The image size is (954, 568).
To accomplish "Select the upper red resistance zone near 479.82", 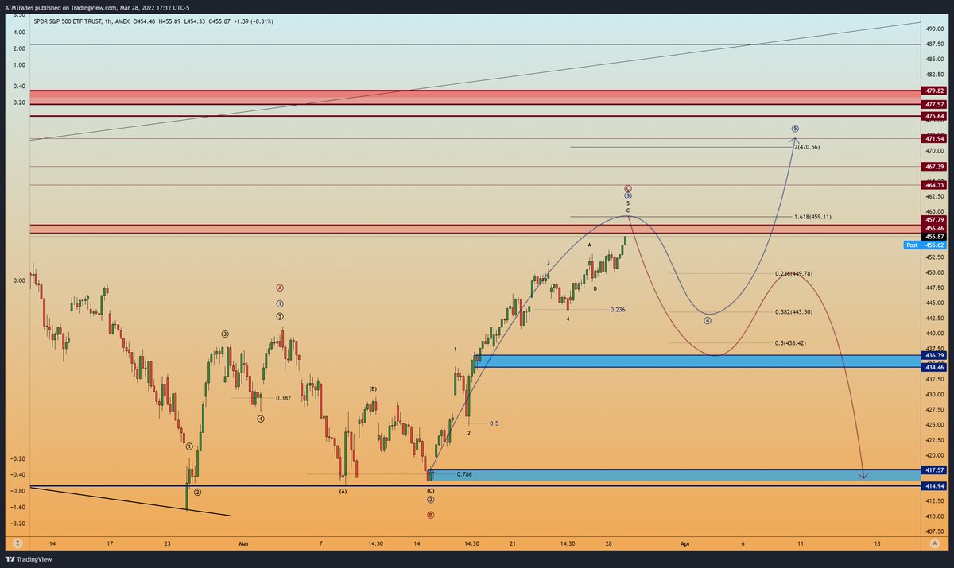I will point(474,98).
